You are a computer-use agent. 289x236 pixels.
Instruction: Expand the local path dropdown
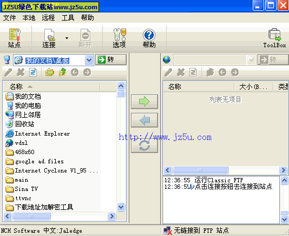[89, 60]
